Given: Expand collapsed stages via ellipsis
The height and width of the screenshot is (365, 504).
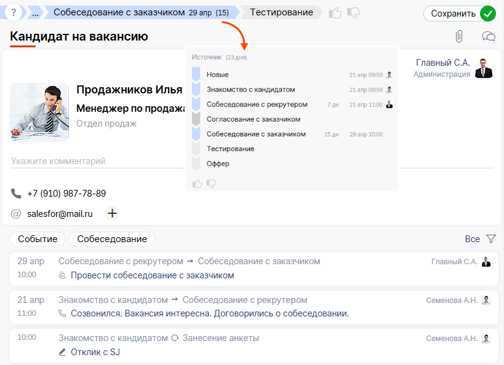Looking at the screenshot, I should click(x=36, y=13).
